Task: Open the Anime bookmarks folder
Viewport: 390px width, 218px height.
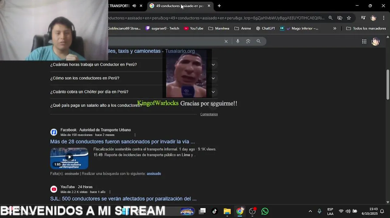Action: [243, 28]
